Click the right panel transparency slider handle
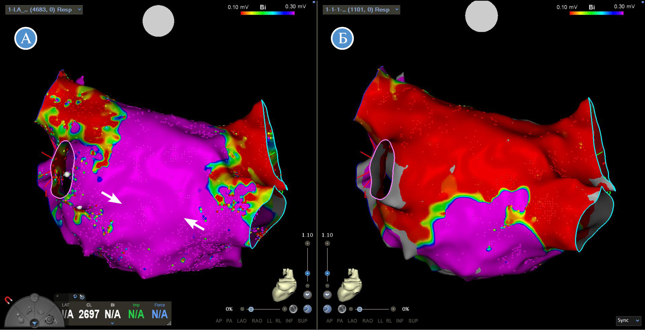 click(x=359, y=309)
